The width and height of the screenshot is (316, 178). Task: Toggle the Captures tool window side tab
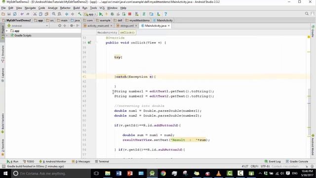[x=2, y=75]
